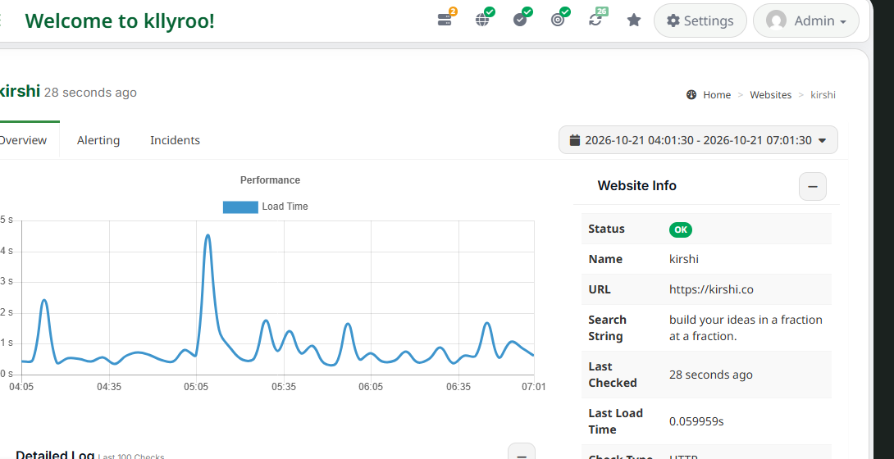Toggle the Load Time legend swatch
The height and width of the screenshot is (459, 894).
point(240,207)
